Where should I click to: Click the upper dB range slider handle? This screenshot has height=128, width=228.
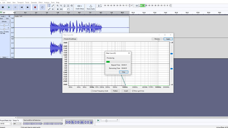point(171,54)
